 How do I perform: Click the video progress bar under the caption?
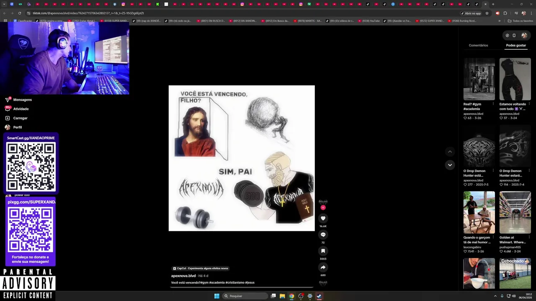[x=242, y=288]
